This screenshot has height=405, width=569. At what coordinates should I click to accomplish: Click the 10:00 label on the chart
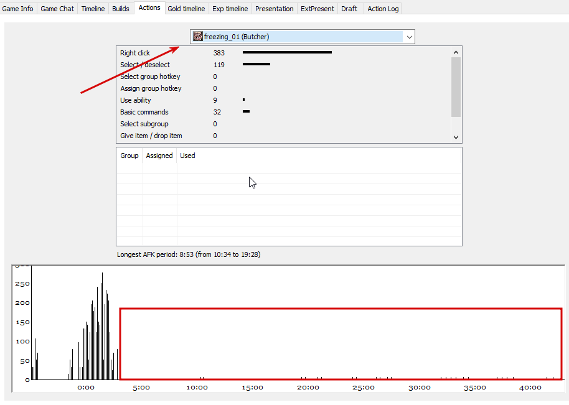click(197, 388)
